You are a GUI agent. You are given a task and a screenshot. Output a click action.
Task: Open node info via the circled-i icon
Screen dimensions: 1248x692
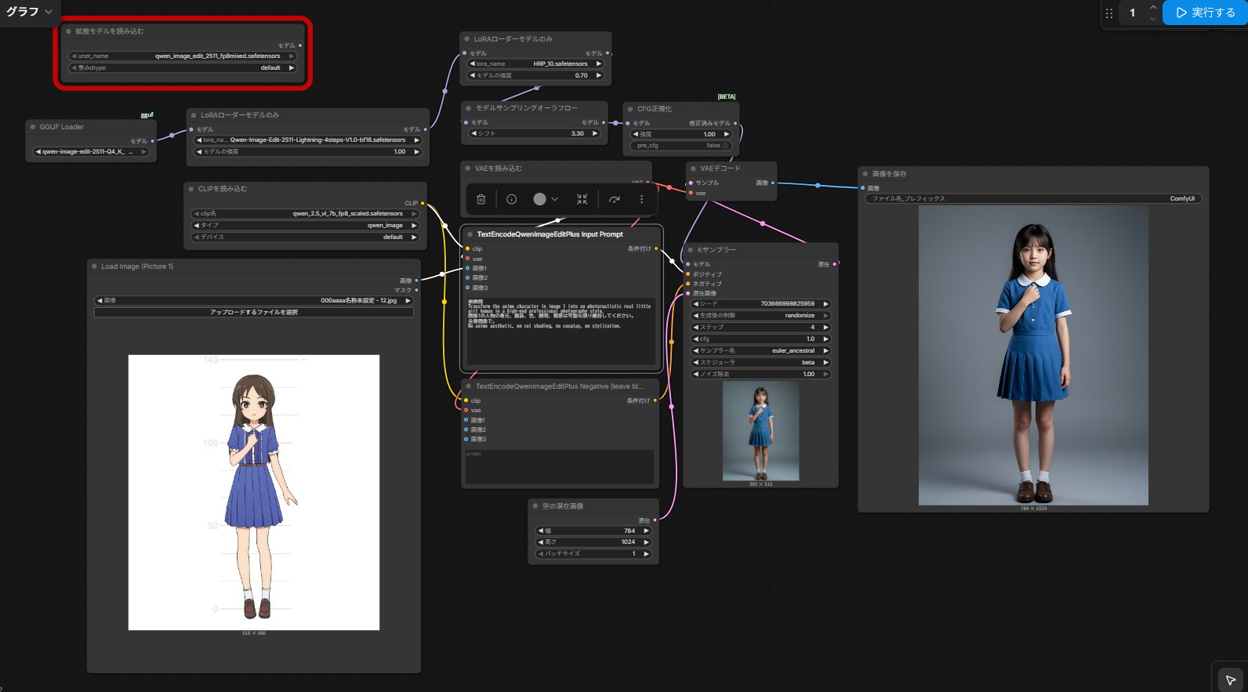(x=512, y=199)
